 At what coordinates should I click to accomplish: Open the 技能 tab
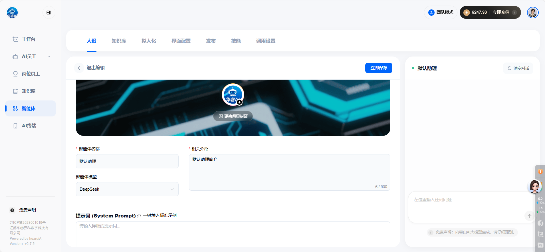tap(236, 41)
